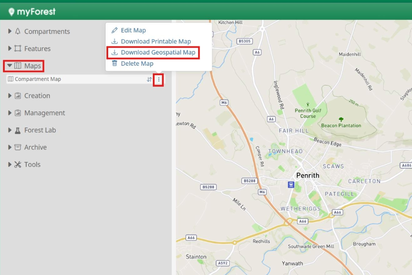Select the Compartment Map list item

coord(39,79)
